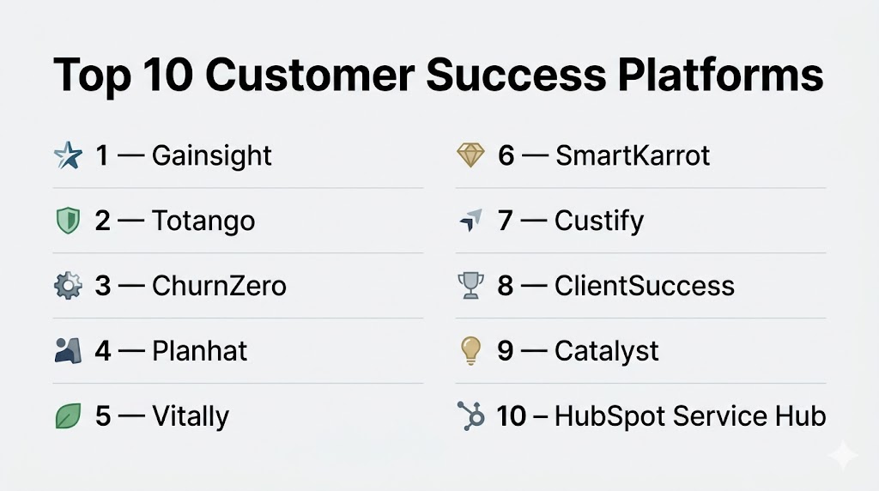Open the SmartKarrot list entry
Viewport: 879px width, 491px height.
[x=632, y=155]
